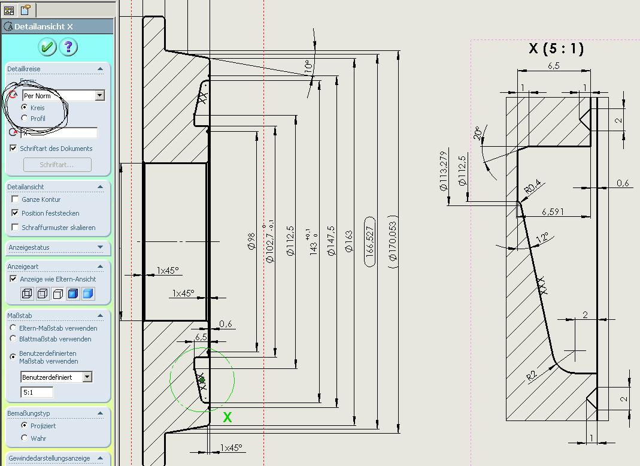Collapse the Detailkreise section

pyautogui.click(x=101, y=69)
